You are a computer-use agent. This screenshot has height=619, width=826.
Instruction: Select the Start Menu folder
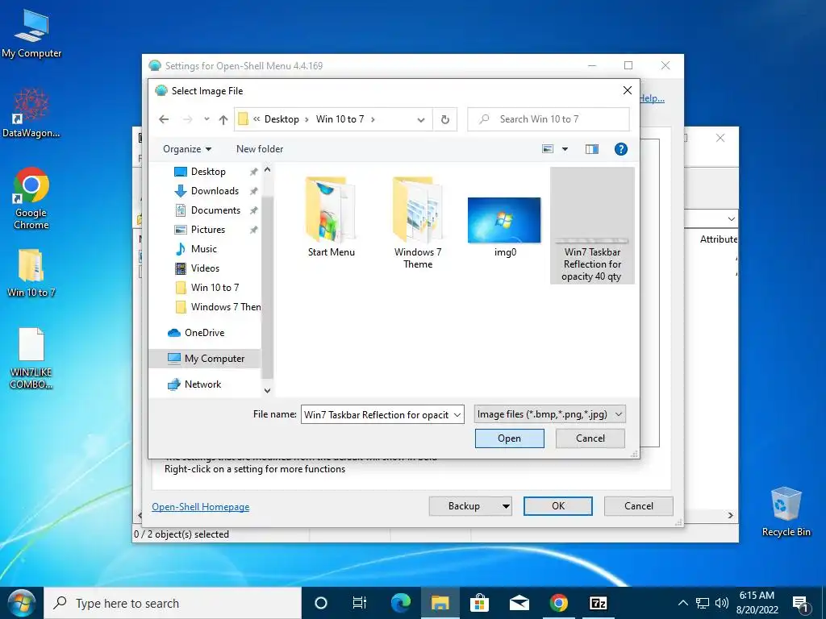click(332, 217)
